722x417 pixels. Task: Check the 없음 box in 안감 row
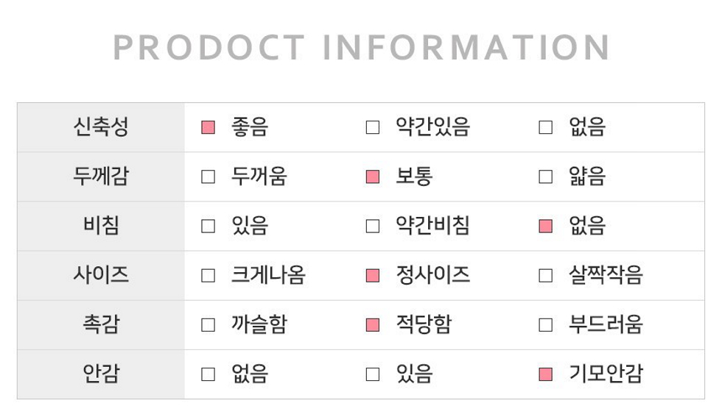pyautogui.click(x=208, y=374)
